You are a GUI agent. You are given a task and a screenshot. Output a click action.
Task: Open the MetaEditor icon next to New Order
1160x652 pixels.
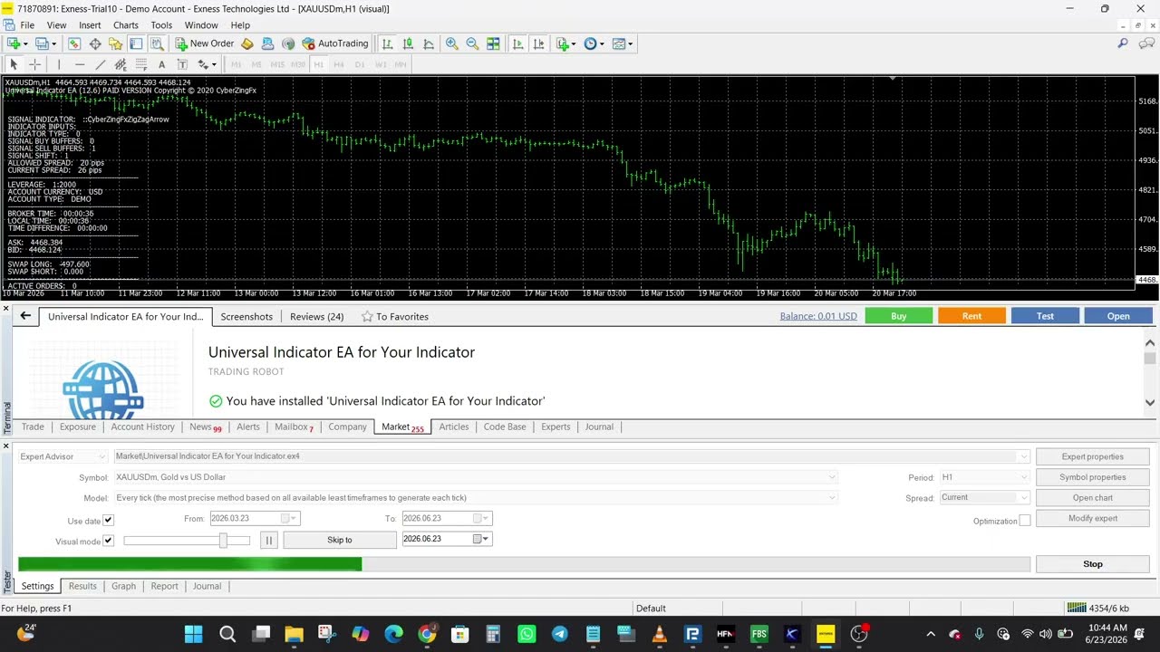click(246, 43)
